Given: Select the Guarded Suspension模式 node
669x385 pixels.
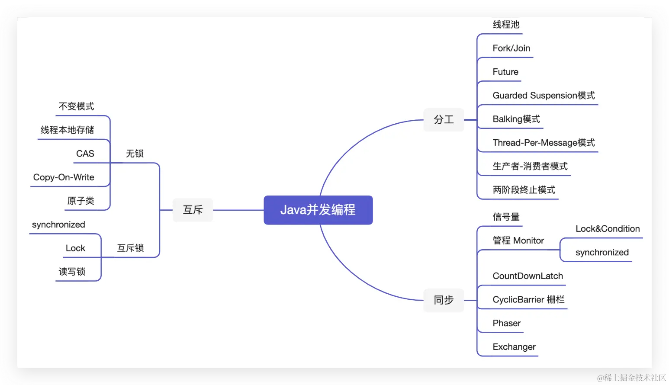Looking at the screenshot, I should pyautogui.click(x=544, y=95).
